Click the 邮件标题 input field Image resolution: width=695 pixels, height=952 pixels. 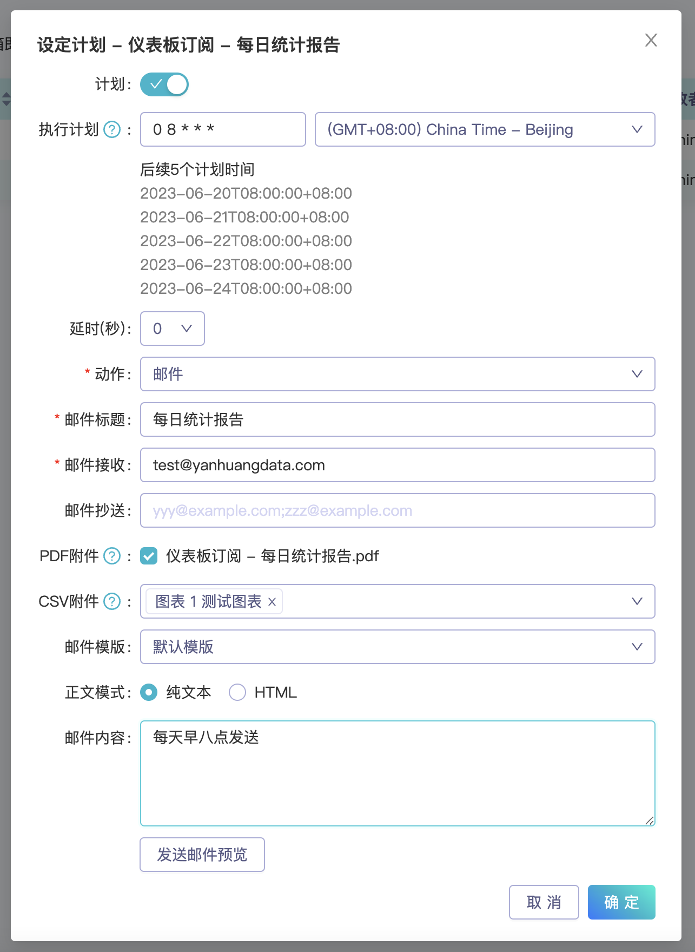pos(398,419)
